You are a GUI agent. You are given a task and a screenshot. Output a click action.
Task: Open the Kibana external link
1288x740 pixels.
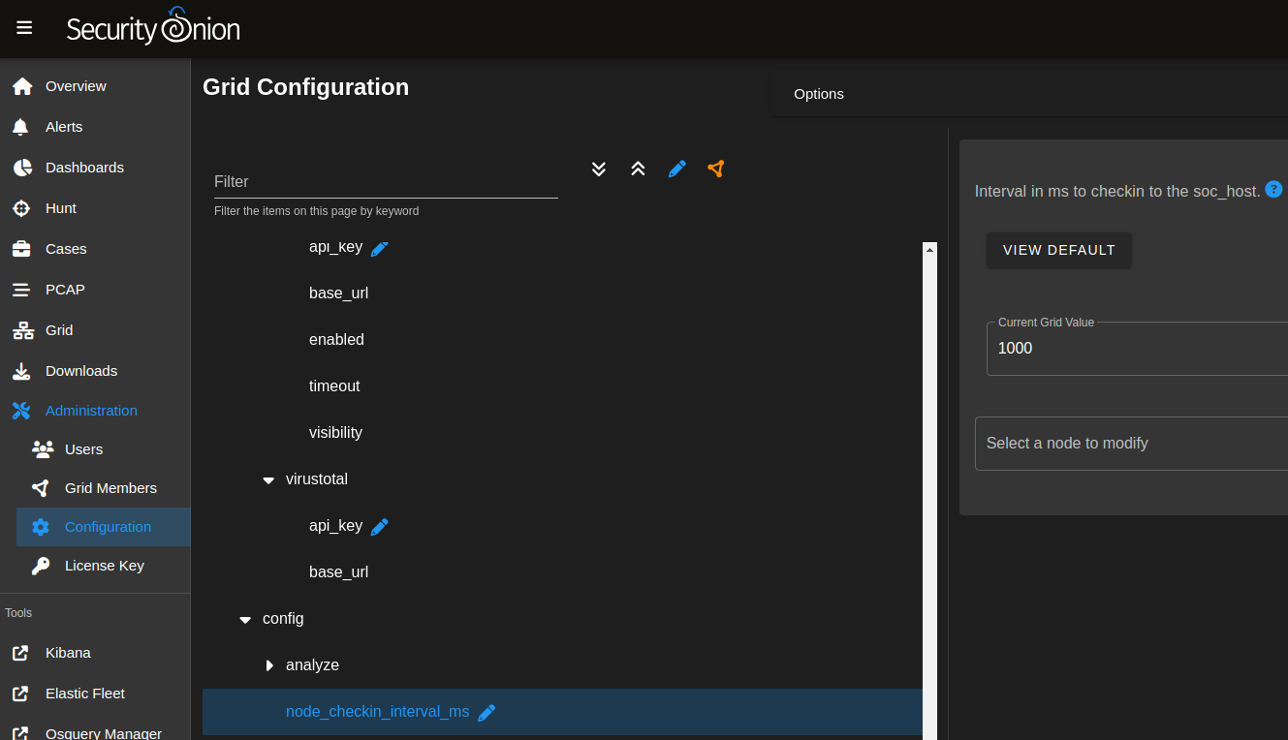point(68,652)
